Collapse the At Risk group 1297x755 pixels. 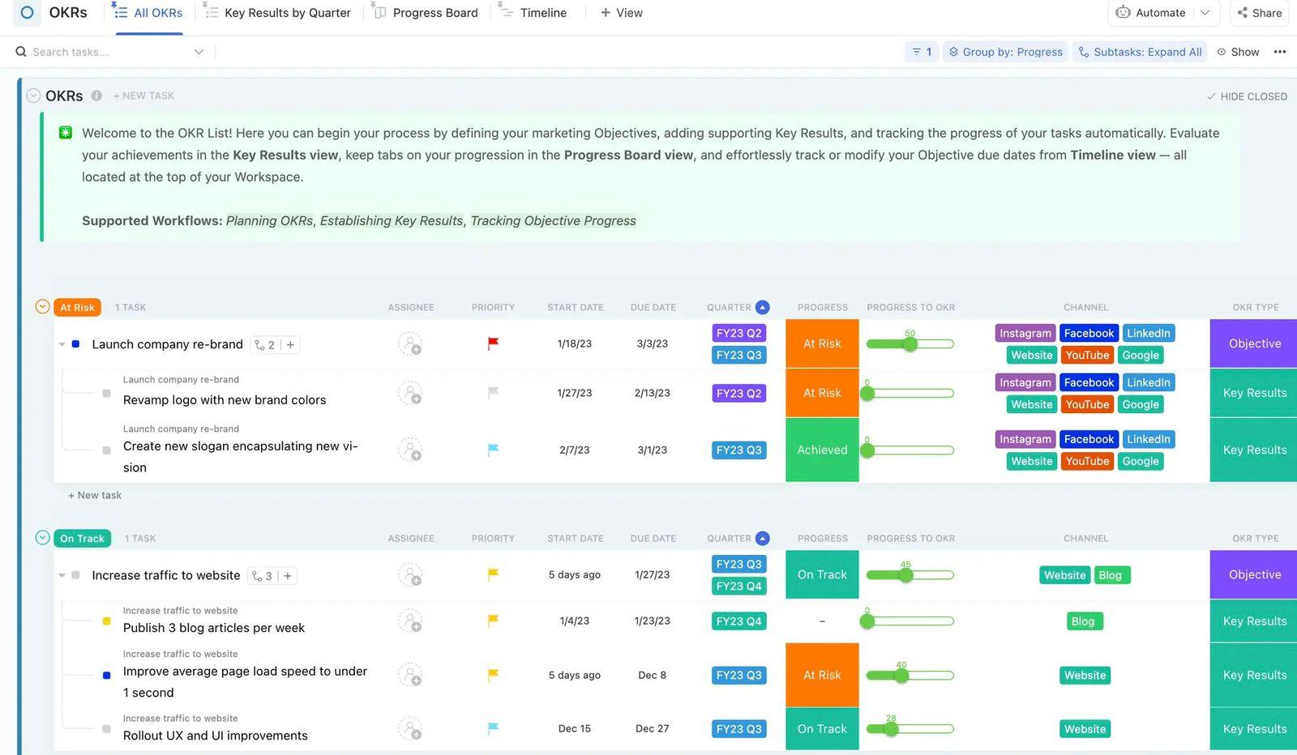click(x=42, y=306)
